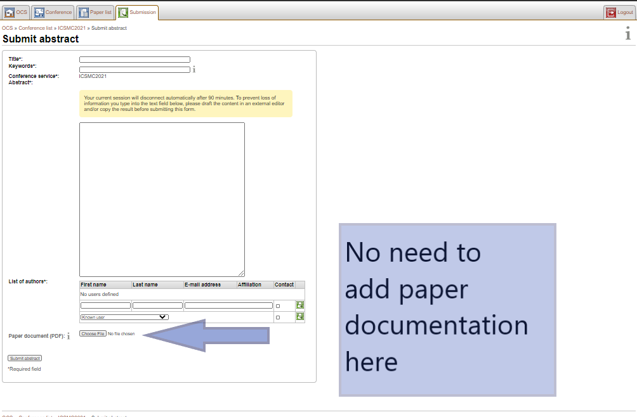The height and width of the screenshot is (417, 637).
Task: Click the Conference list breadcrumb link
Action: pyautogui.click(x=36, y=29)
